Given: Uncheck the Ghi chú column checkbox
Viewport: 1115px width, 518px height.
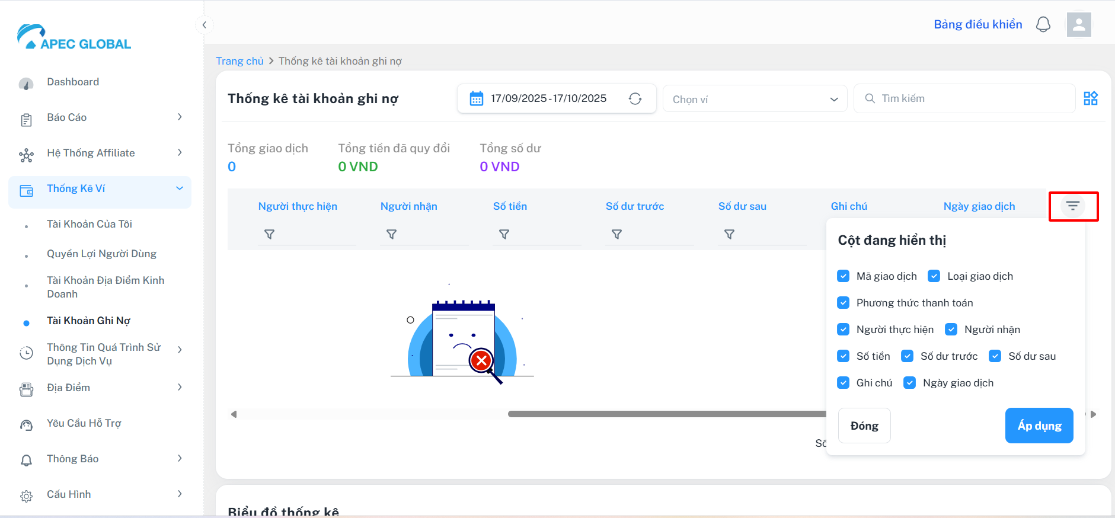Looking at the screenshot, I should pos(843,383).
